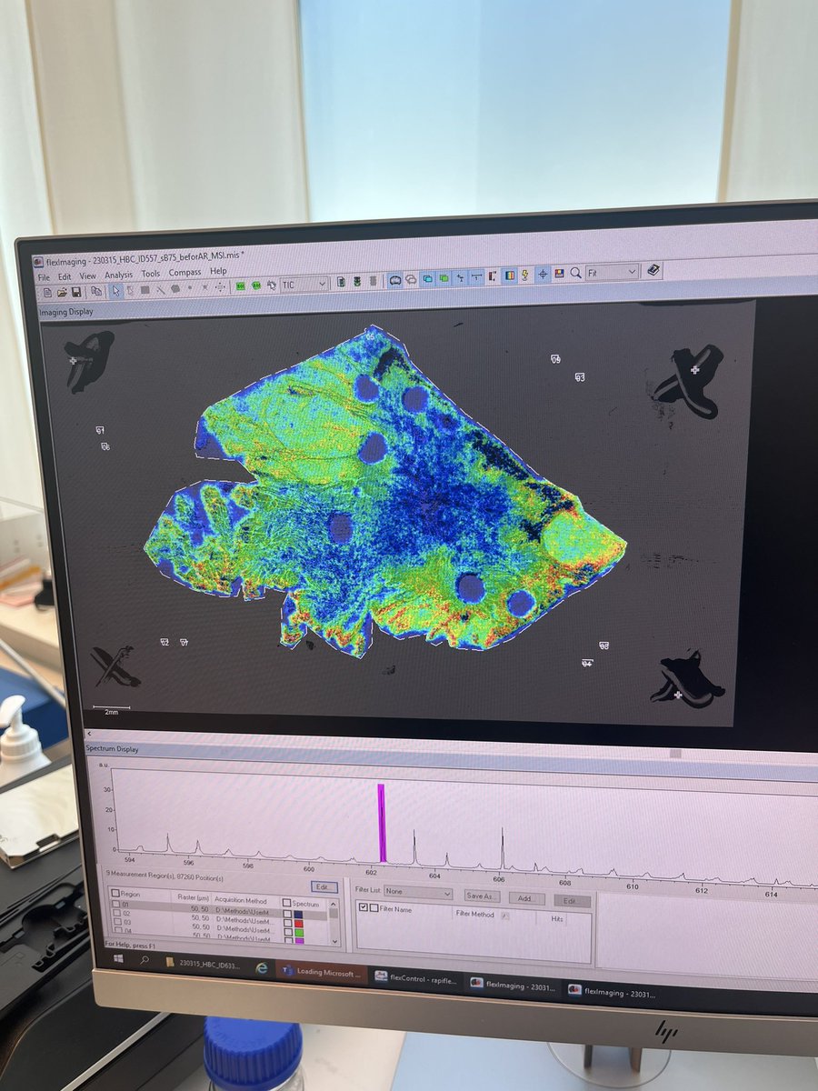
Task: Click Edit button beside Add button
Action: click(571, 900)
